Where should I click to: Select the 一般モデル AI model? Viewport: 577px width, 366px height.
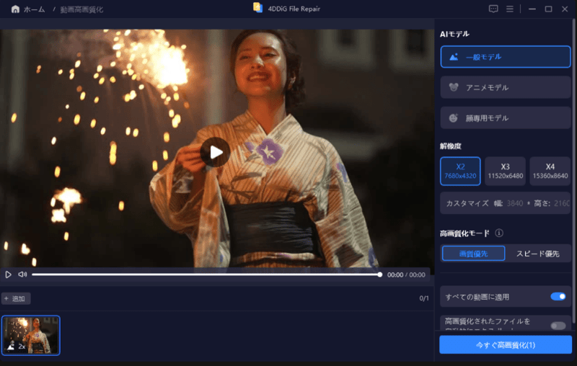(x=505, y=57)
